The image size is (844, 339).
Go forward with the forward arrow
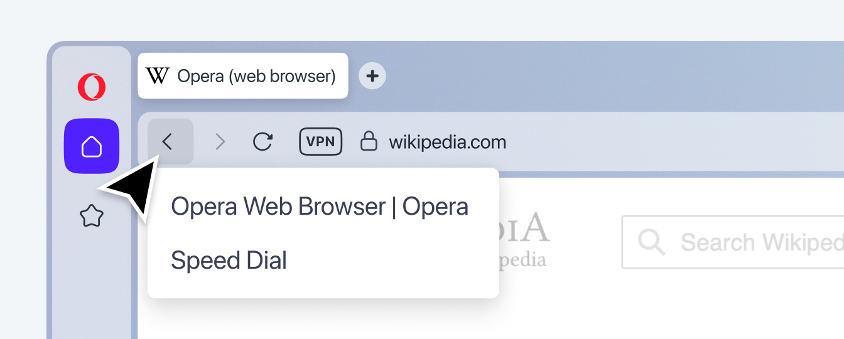pyautogui.click(x=220, y=142)
